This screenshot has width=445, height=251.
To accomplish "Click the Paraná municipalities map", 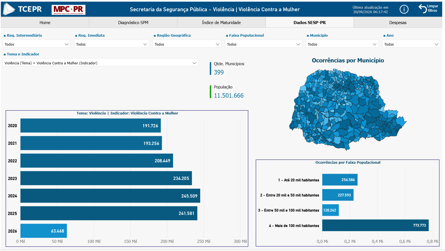I will pos(348,109).
